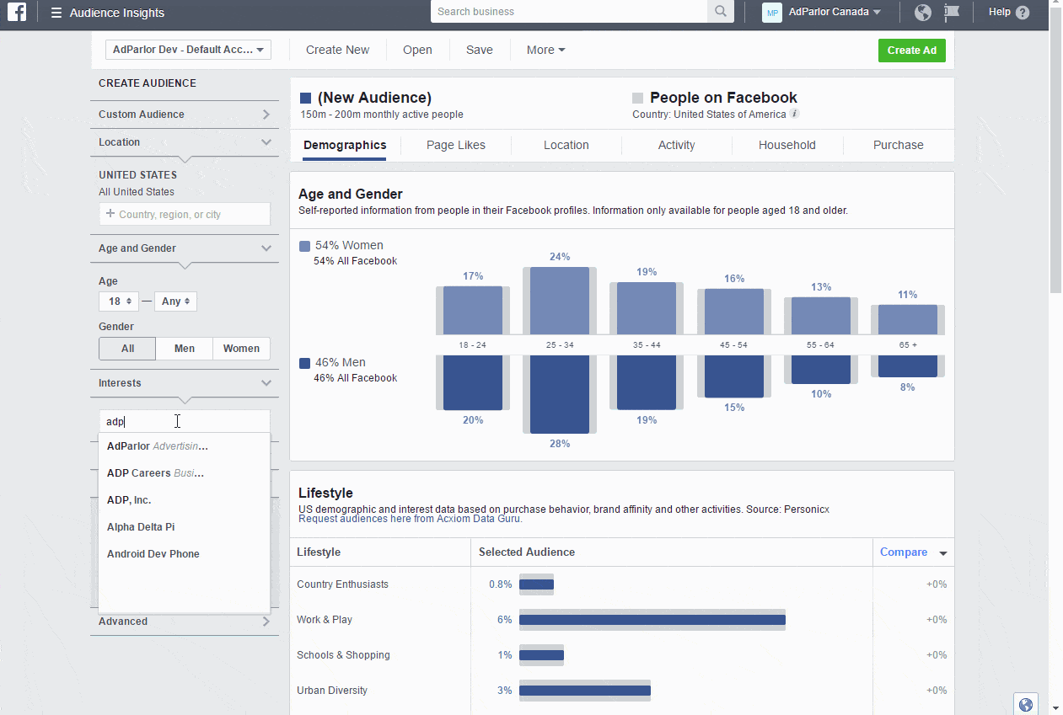Screen dimensions: 1063x715
Task: Open the hamburger menu beside Audience Insights
Action: 54,13
